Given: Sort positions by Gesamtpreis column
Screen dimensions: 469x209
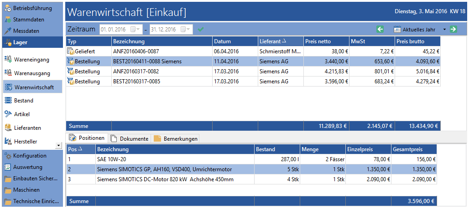Looking at the screenshot, I should [414, 149].
